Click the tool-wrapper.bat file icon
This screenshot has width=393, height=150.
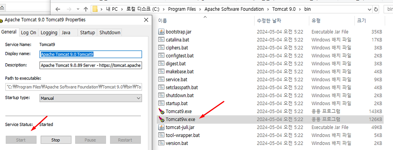[x=161, y=135]
